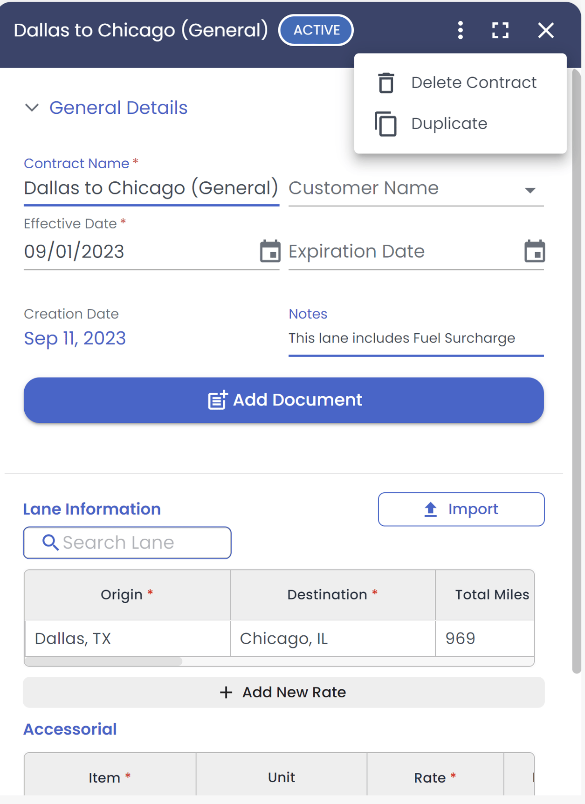This screenshot has width=585, height=804.
Task: Open the Effective Date calendar picker
Action: point(270,251)
